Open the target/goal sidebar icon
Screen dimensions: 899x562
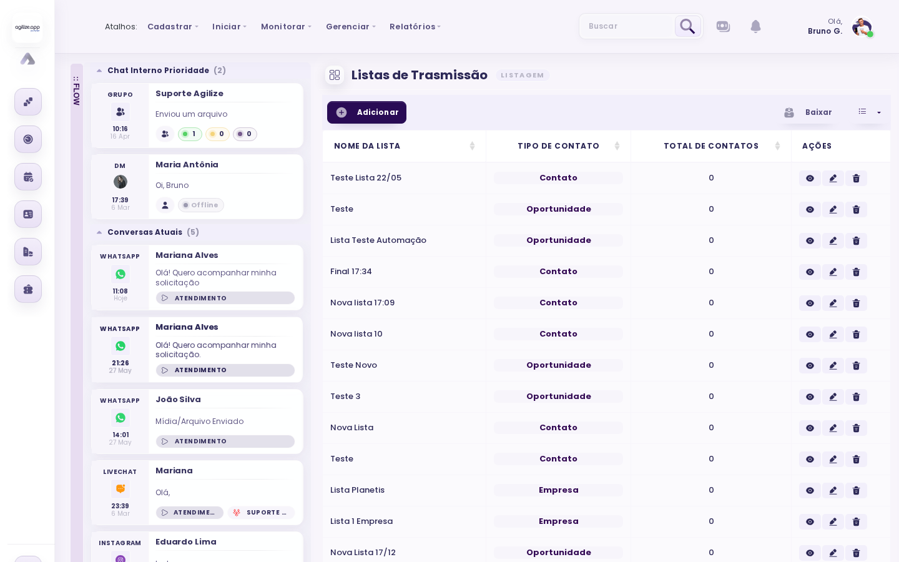pyautogui.click(x=28, y=139)
